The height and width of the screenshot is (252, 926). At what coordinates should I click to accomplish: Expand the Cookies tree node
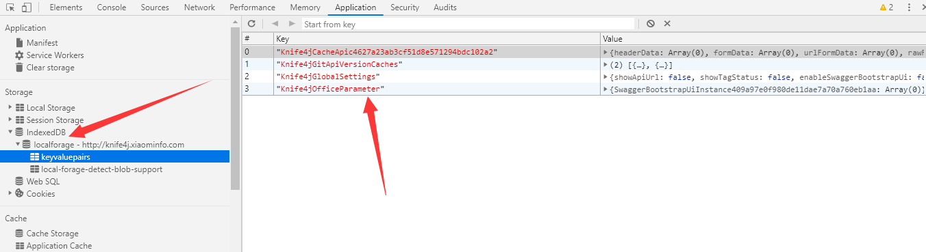click(10, 194)
